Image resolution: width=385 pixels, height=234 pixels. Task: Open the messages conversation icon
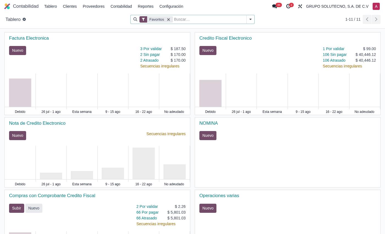274,6
